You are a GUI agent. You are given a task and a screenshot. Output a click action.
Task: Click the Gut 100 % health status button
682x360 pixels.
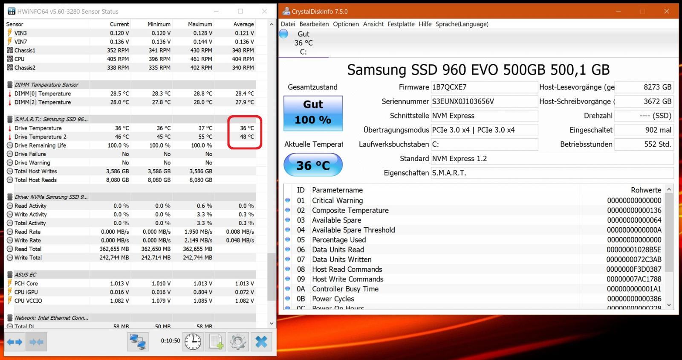pyautogui.click(x=313, y=113)
